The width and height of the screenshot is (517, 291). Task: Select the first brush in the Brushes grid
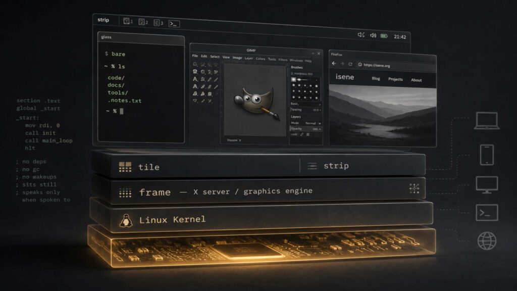[x=293, y=79]
